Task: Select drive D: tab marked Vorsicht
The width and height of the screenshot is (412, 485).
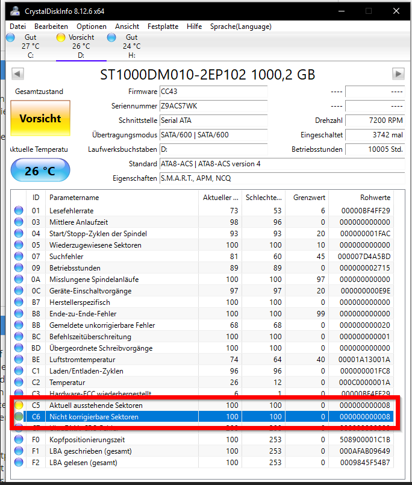Action: [81, 46]
